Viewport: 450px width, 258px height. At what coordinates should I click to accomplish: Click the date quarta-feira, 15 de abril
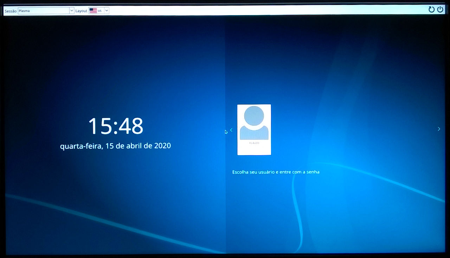(116, 145)
